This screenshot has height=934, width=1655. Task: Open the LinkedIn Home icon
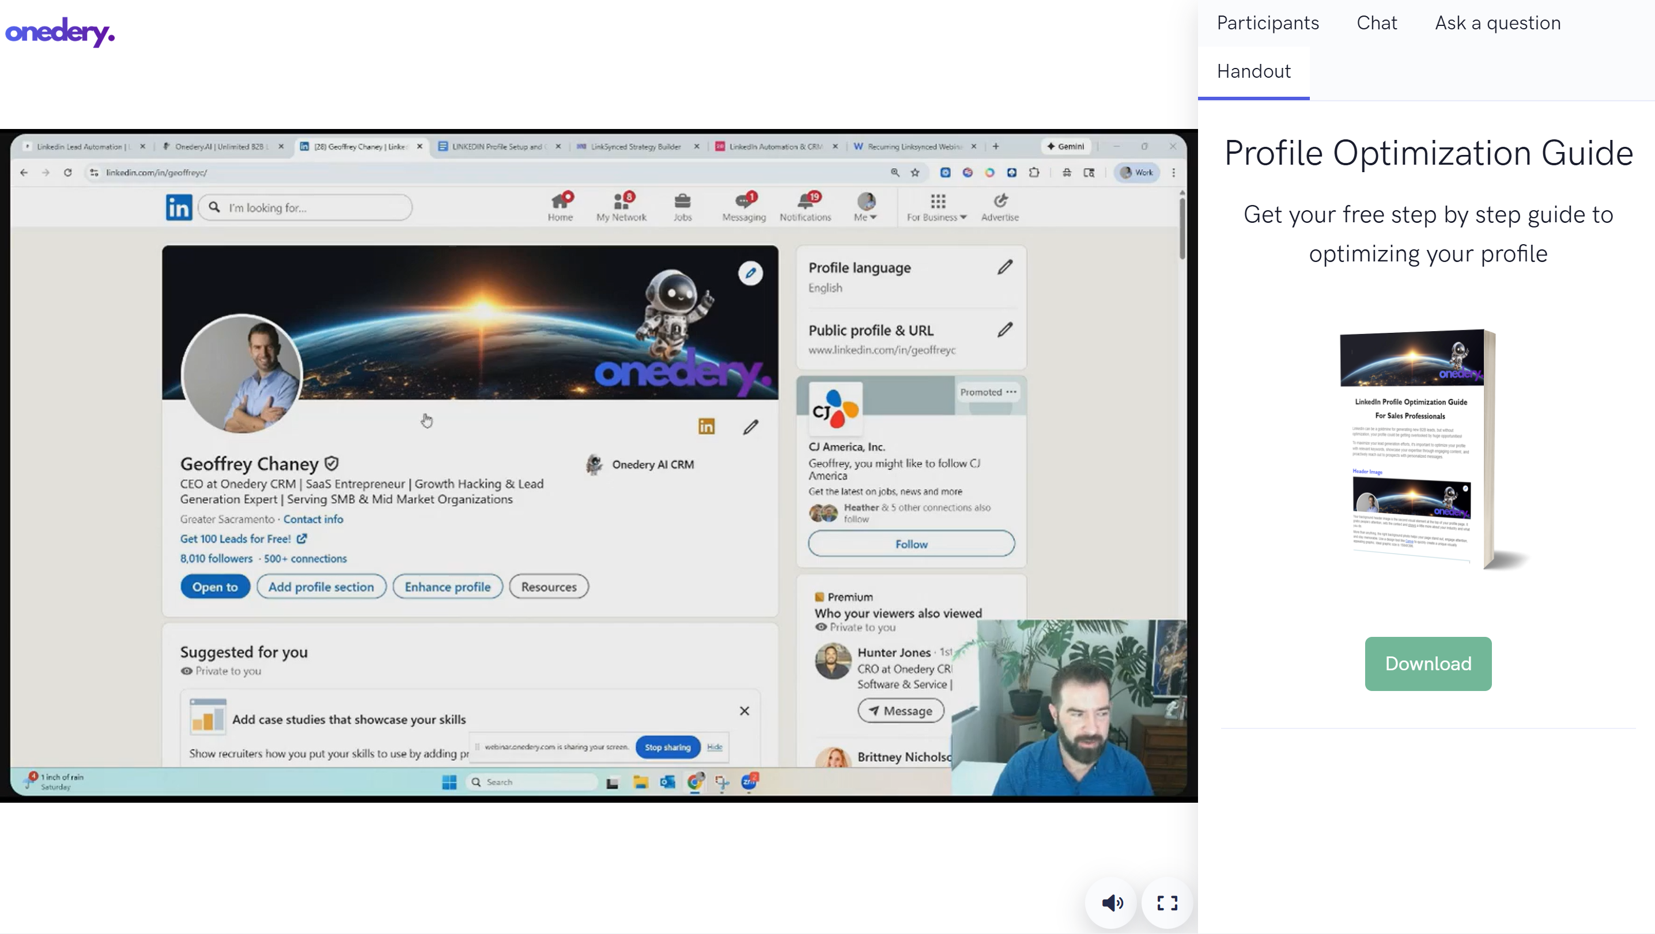point(560,207)
